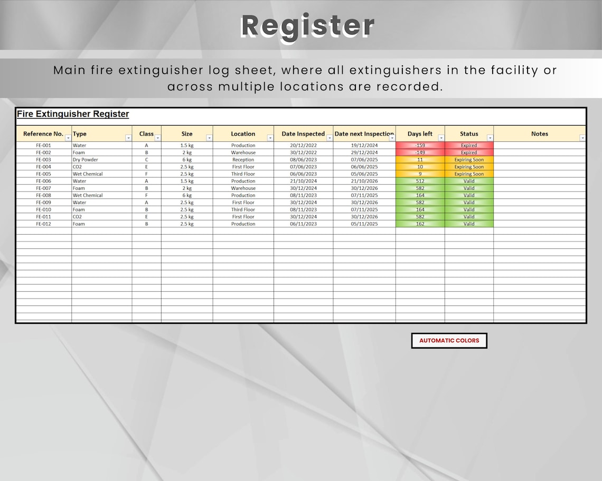Select the Valid status cell for FE-012
This screenshot has width=602, height=481.
pyautogui.click(x=469, y=224)
